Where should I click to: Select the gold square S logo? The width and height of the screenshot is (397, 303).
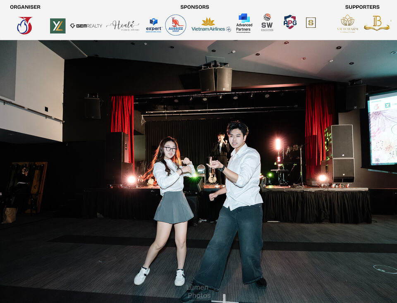[311, 23]
